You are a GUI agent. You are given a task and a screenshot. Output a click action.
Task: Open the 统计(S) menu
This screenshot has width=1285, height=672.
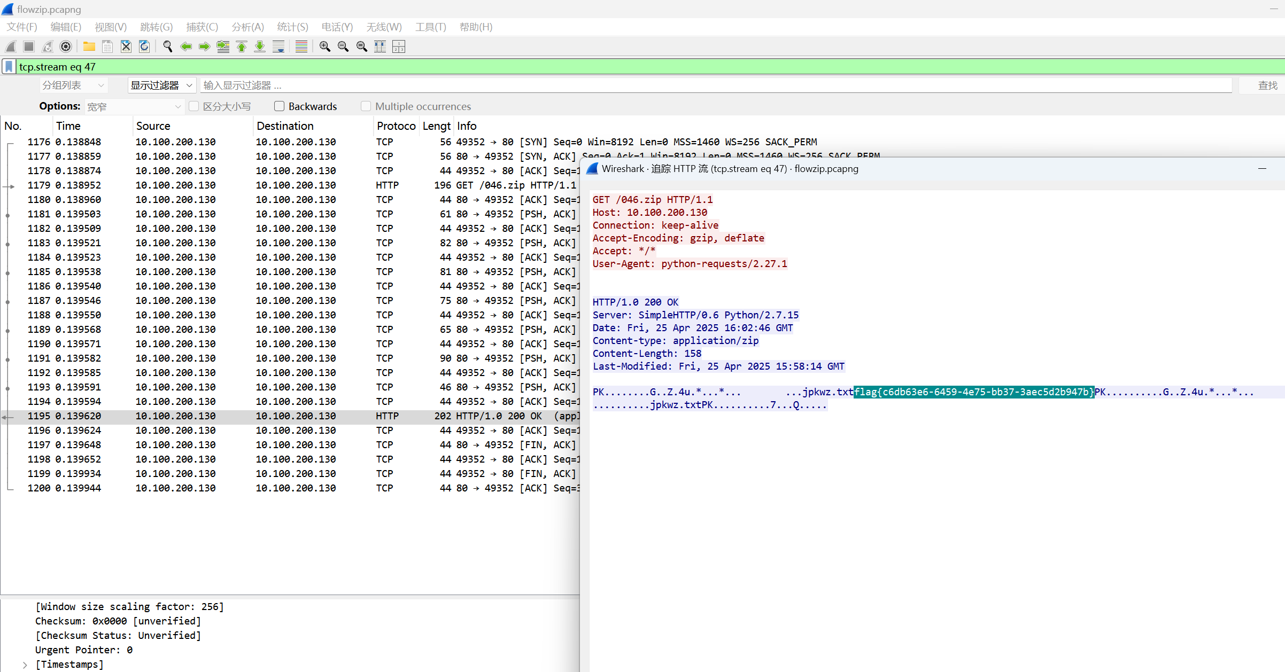point(292,27)
